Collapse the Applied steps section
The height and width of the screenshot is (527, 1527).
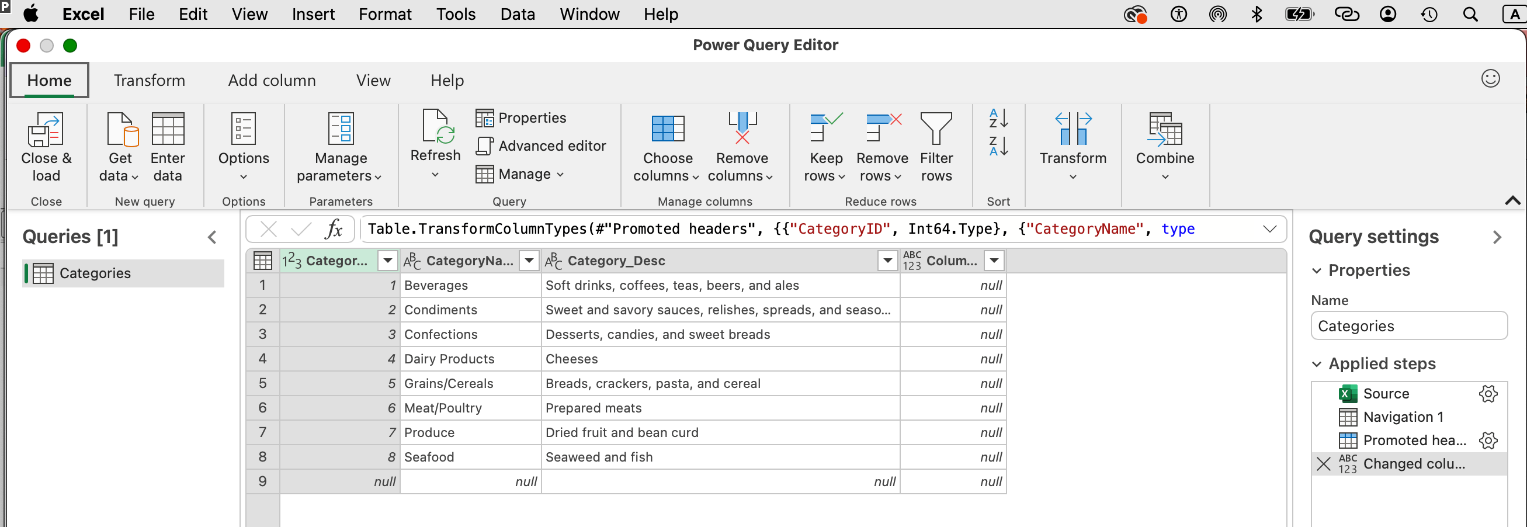click(x=1316, y=364)
